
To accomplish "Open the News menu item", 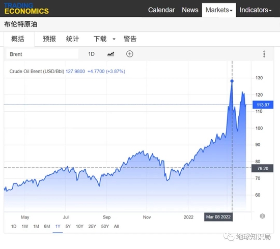I will [x=190, y=10].
